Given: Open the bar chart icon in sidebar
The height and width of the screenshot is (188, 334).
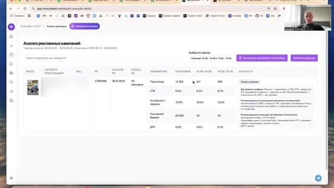Looking at the screenshot, I should [11, 45].
